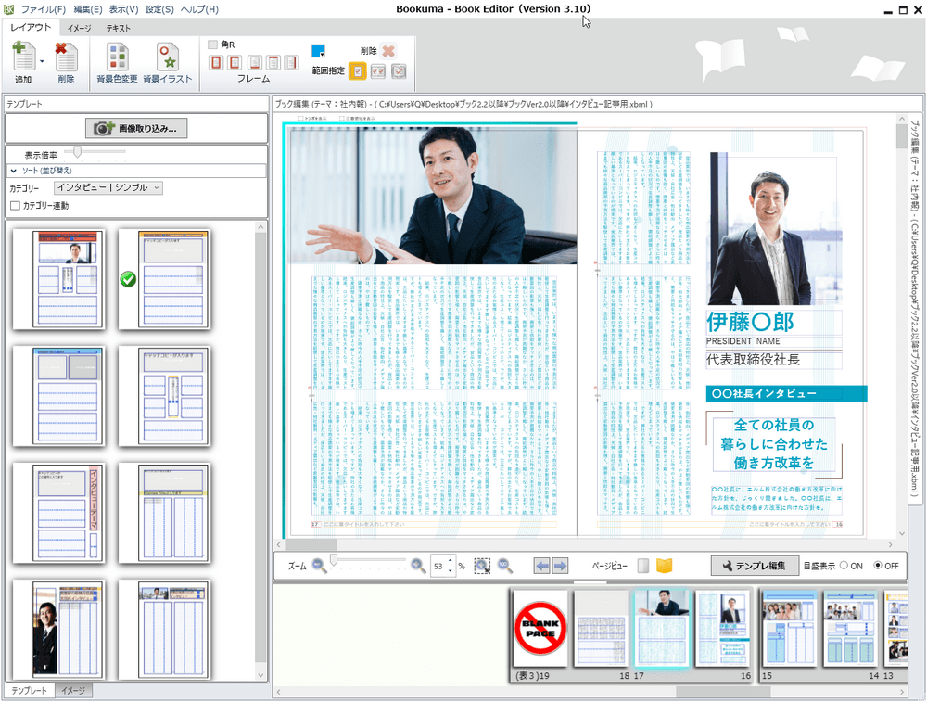Click the 表示倍率 slider handle
Viewport: 927px width, 702px height.
(79, 151)
